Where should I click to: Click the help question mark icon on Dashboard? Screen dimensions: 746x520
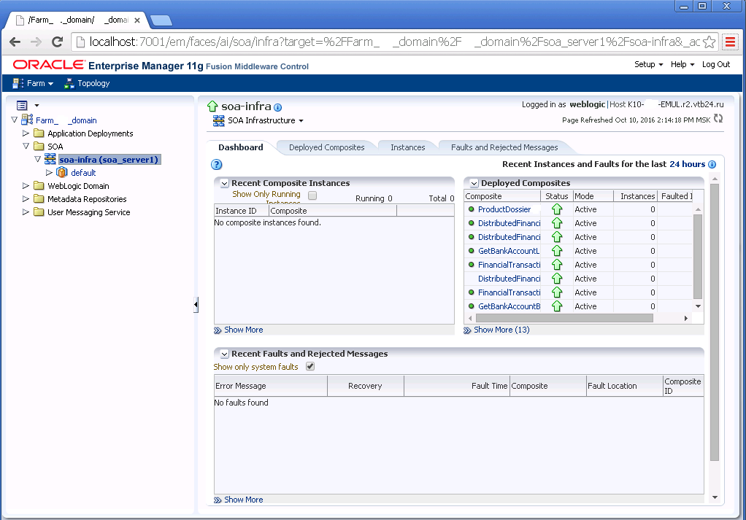click(x=217, y=164)
